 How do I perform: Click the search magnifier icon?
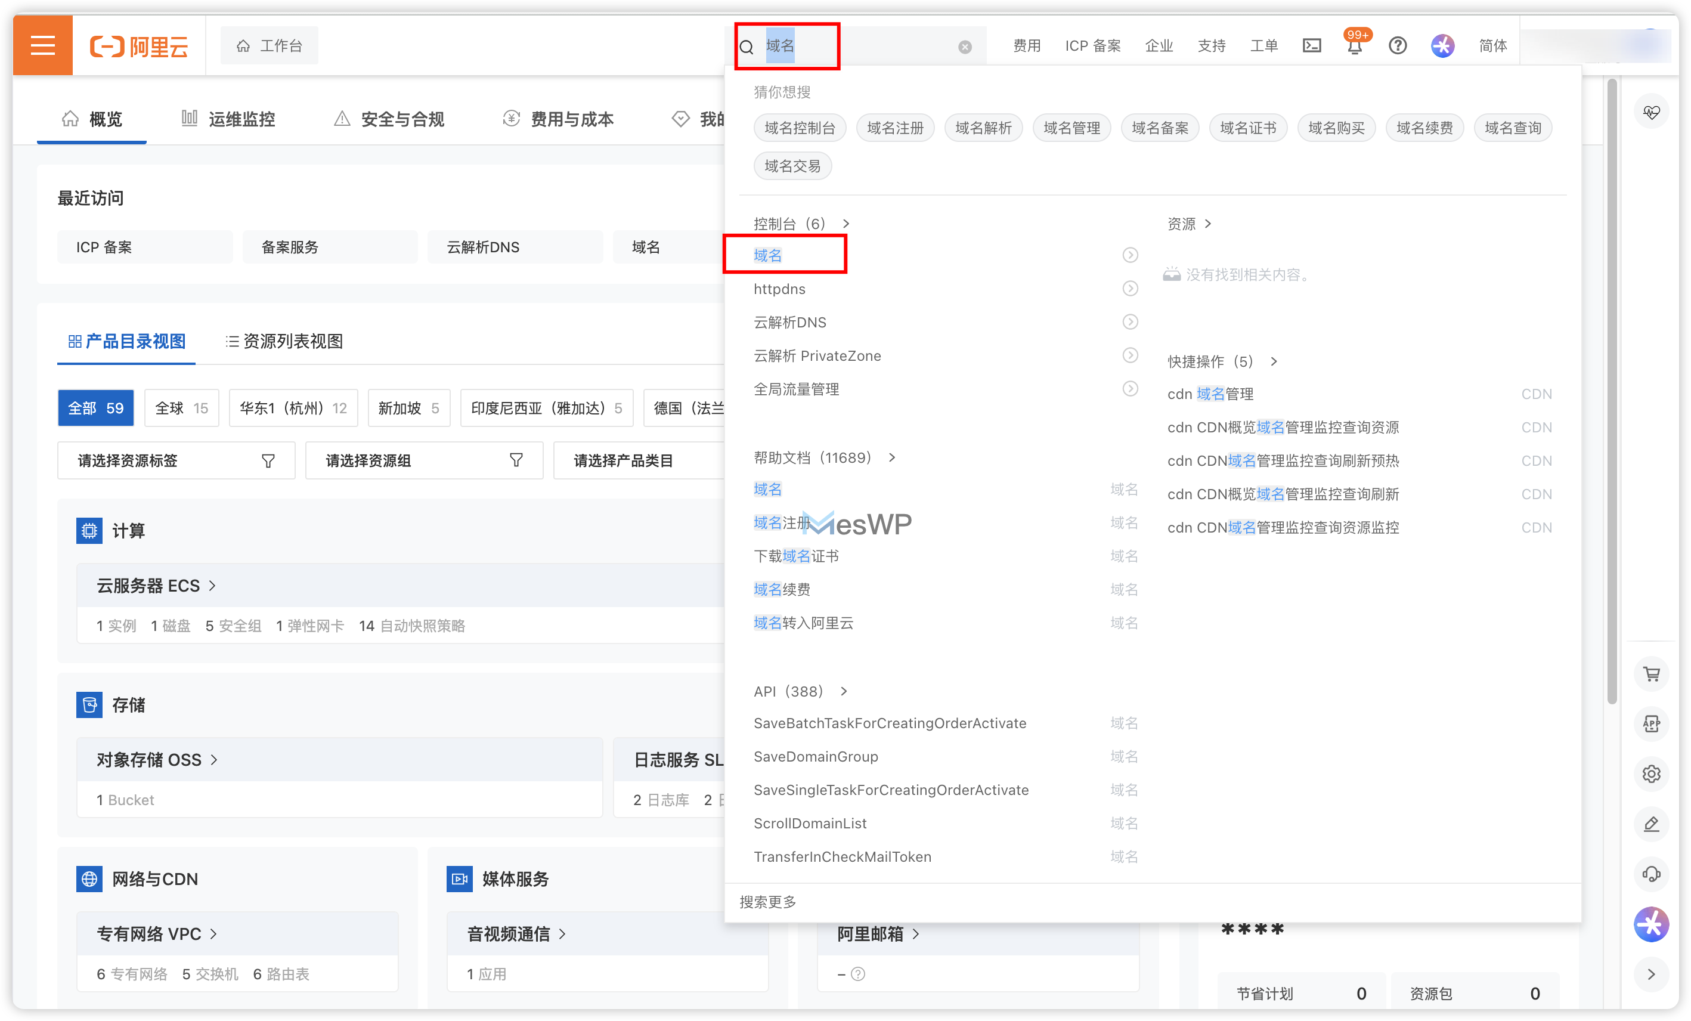747,47
